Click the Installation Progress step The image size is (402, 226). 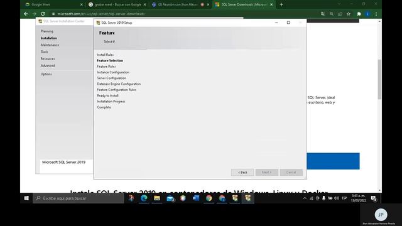click(x=111, y=102)
